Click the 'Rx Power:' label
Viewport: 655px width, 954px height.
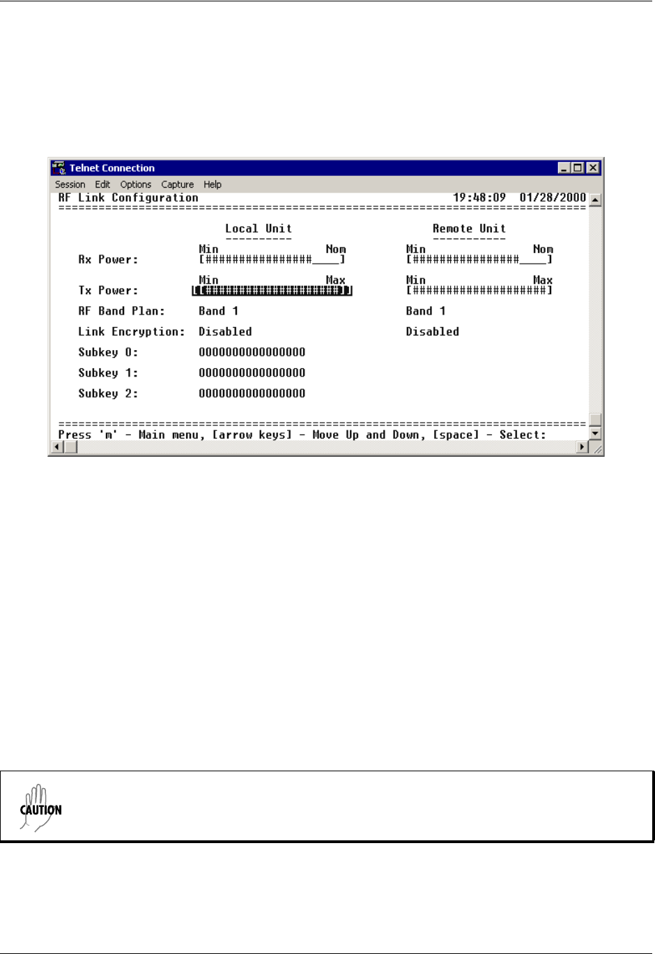click(x=108, y=259)
